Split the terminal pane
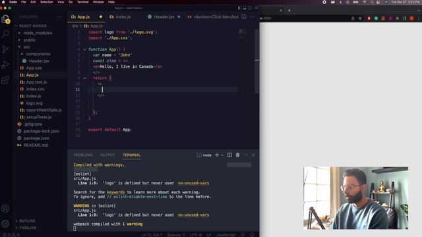Image resolution: width=422 pixels, height=237 pixels. [x=229, y=155]
